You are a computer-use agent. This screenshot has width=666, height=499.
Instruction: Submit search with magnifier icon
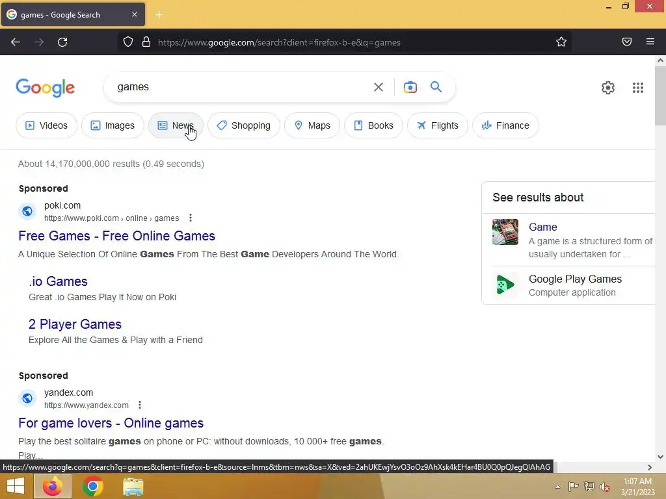[436, 87]
